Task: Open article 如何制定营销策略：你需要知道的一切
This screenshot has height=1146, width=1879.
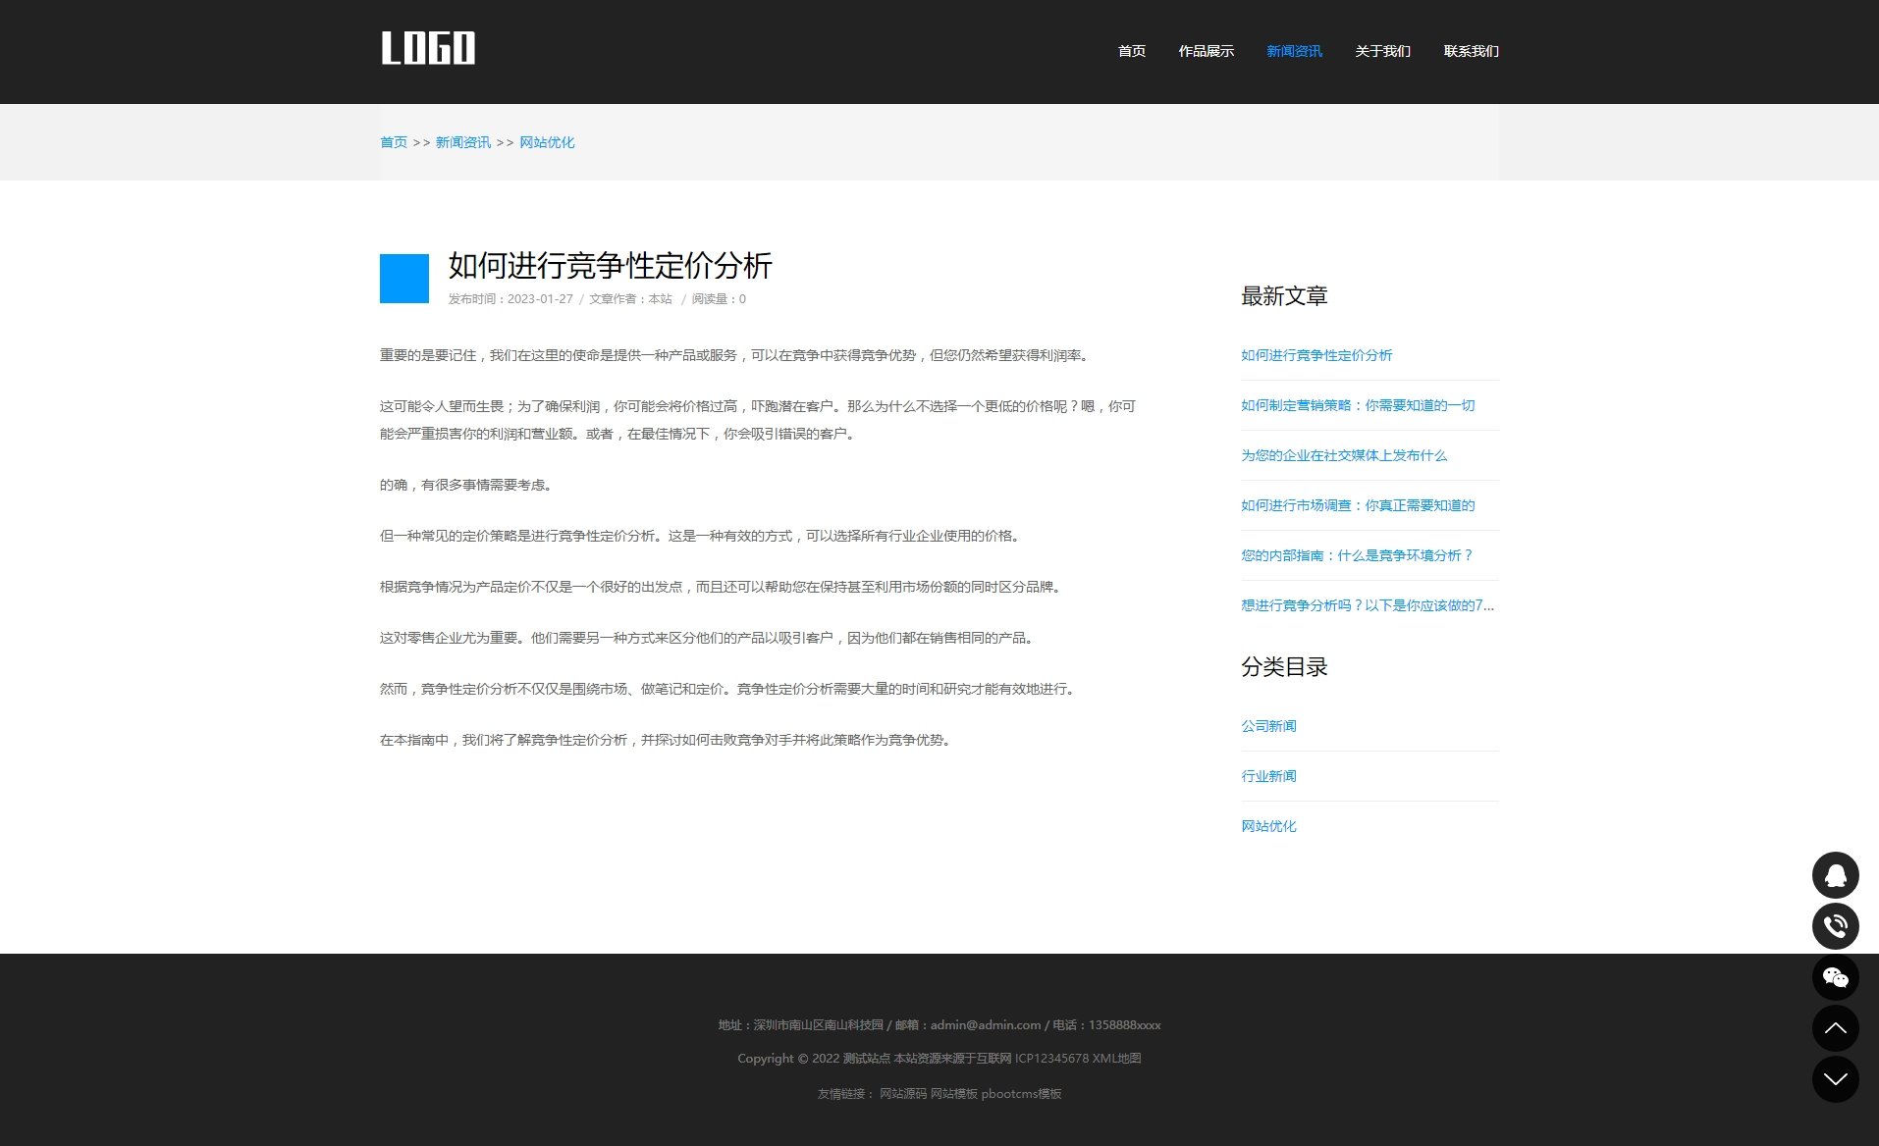Action: 1356,405
